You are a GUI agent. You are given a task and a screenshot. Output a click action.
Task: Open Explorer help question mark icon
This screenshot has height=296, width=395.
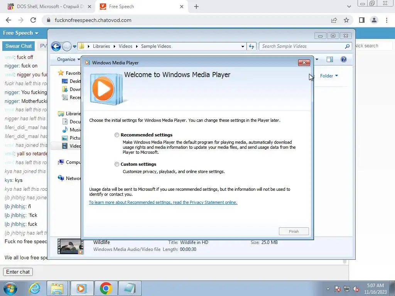(343, 59)
